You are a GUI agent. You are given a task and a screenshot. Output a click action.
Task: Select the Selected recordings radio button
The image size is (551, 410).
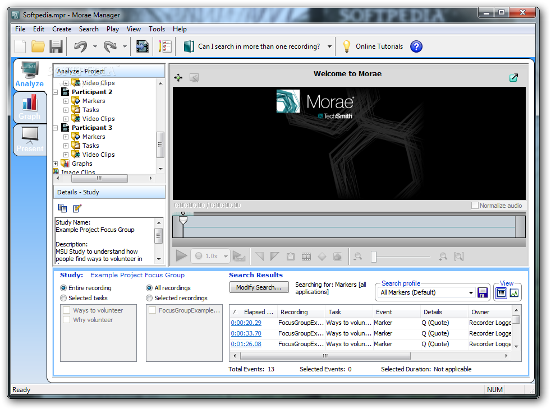tap(149, 298)
